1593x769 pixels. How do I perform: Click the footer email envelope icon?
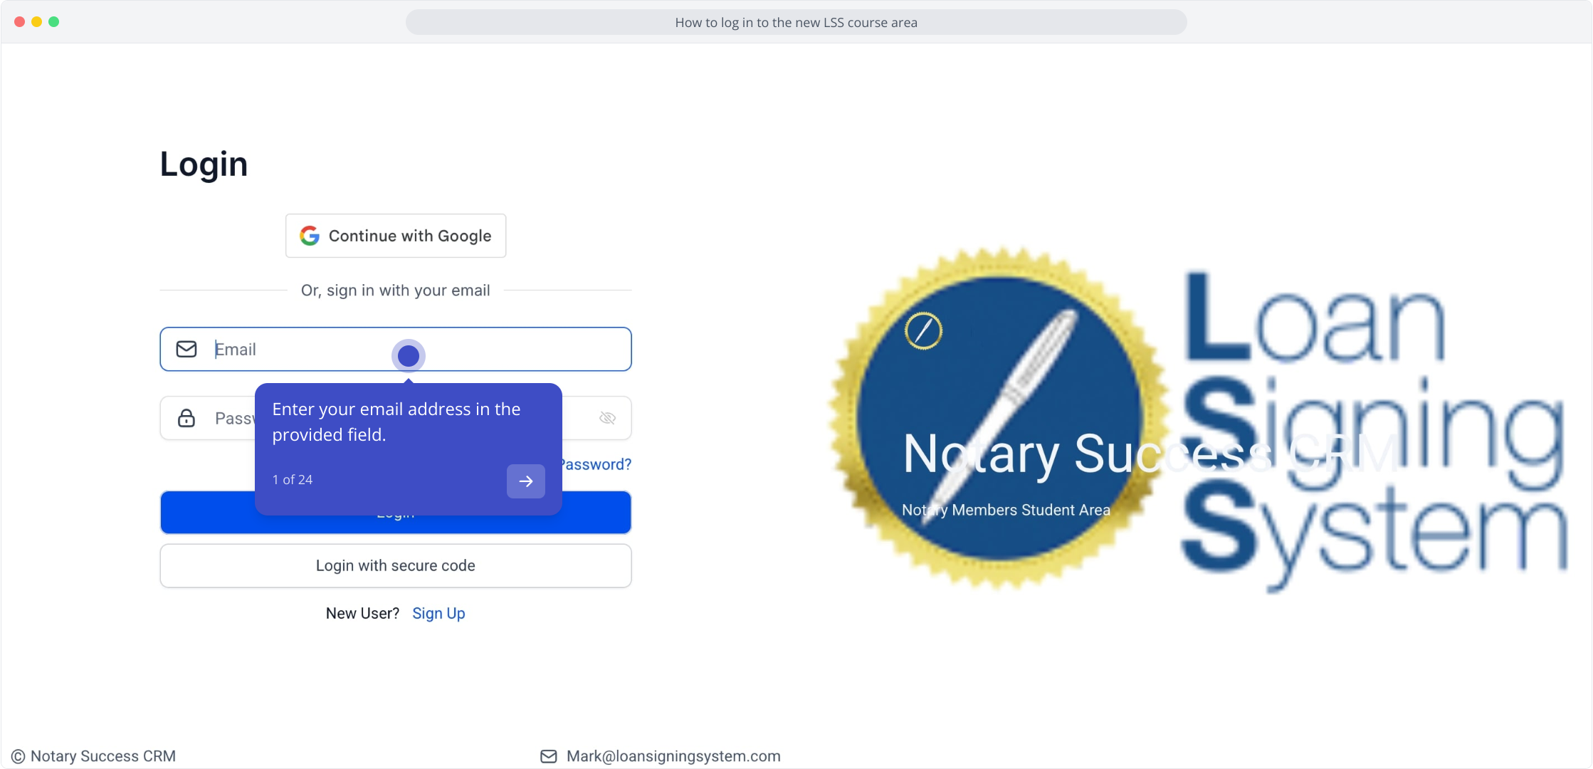tap(549, 756)
